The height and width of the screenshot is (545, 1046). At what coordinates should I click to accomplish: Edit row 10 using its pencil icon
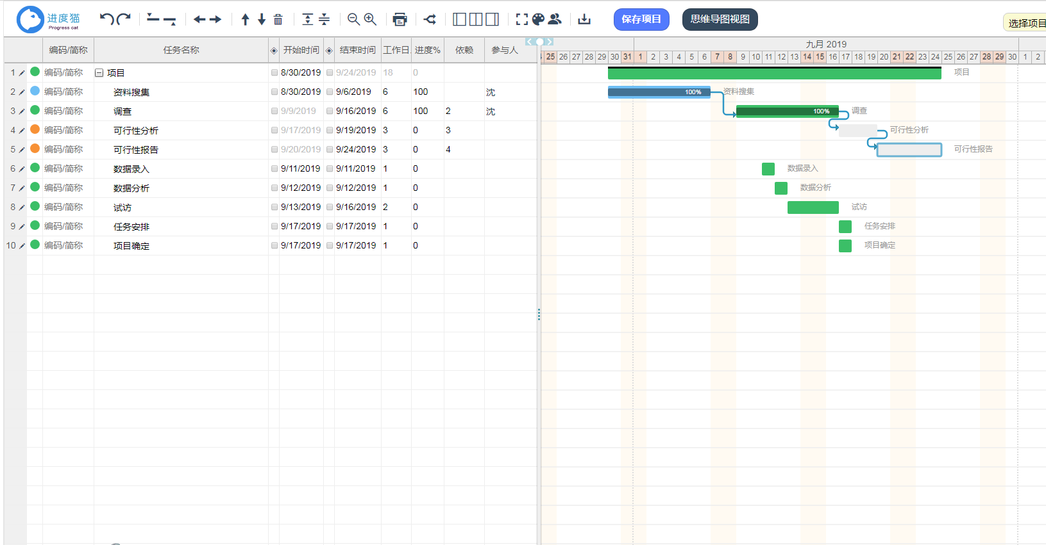click(x=22, y=246)
